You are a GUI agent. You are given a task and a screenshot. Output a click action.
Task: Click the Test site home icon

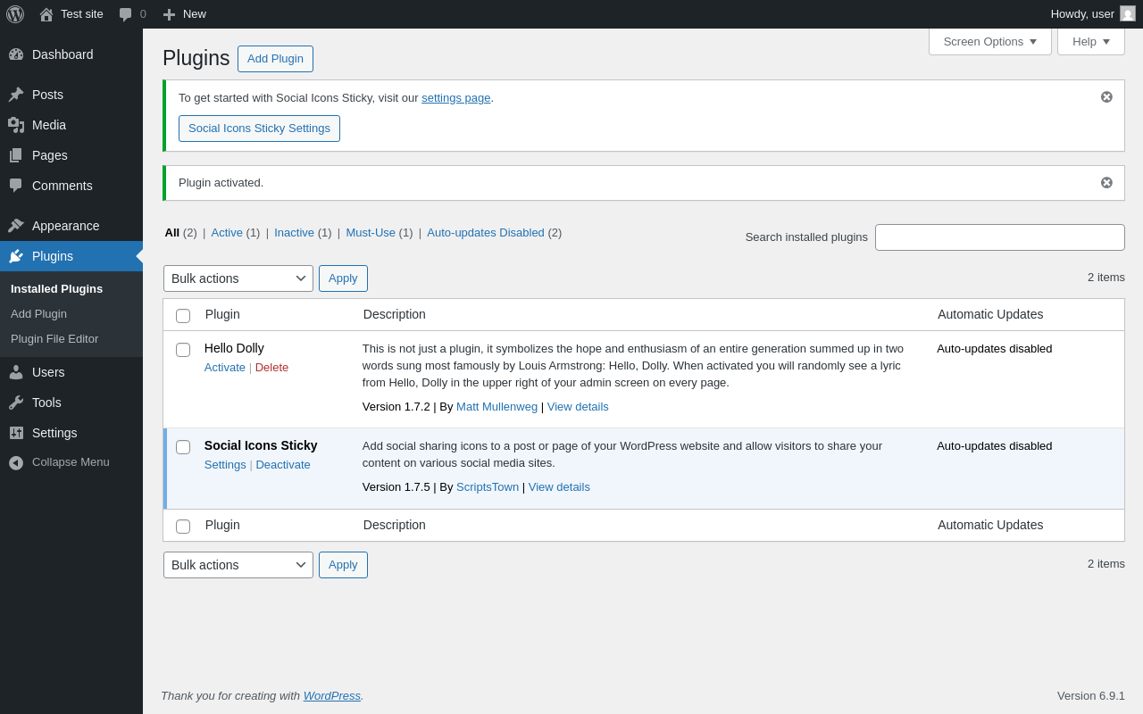tap(46, 14)
